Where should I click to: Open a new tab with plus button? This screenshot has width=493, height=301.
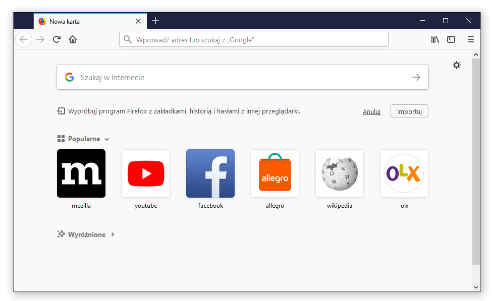(155, 21)
